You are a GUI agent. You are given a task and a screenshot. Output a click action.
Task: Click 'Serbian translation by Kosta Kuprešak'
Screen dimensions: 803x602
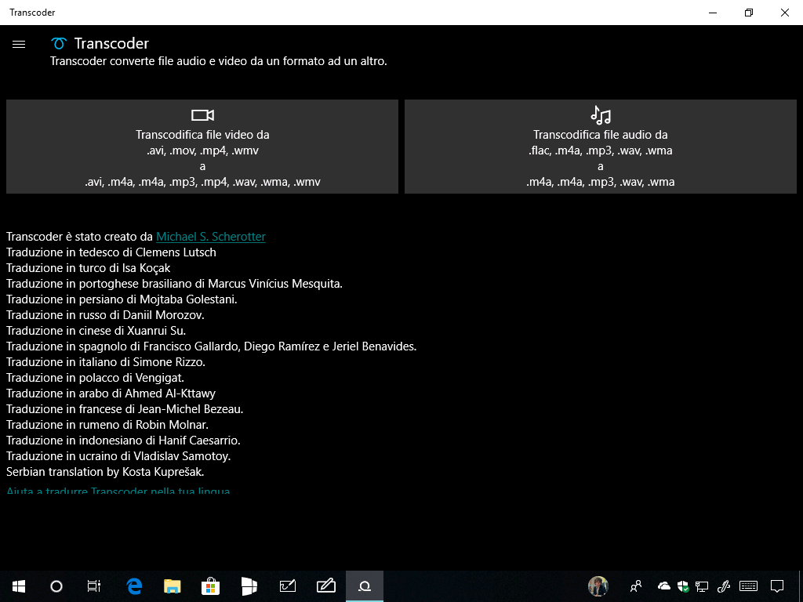tap(105, 472)
